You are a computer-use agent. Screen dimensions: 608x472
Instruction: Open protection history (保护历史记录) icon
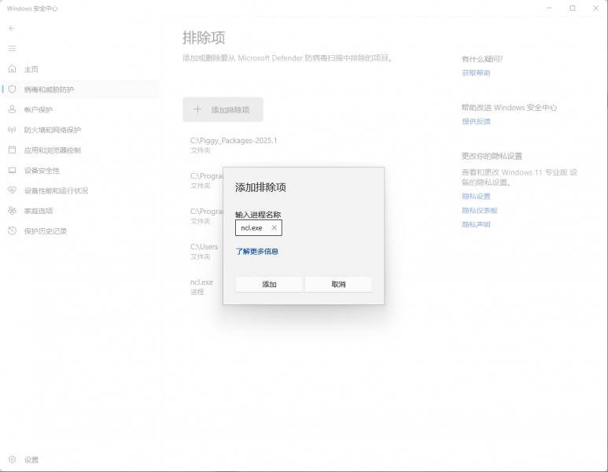[12, 231]
